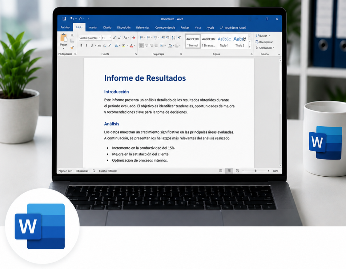The width and height of the screenshot is (346, 269).
Task: Click the red font color A button
Action: (131, 46)
